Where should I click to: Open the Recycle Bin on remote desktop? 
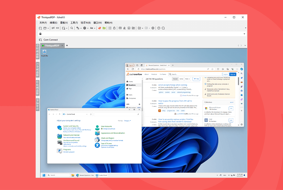[44, 53]
